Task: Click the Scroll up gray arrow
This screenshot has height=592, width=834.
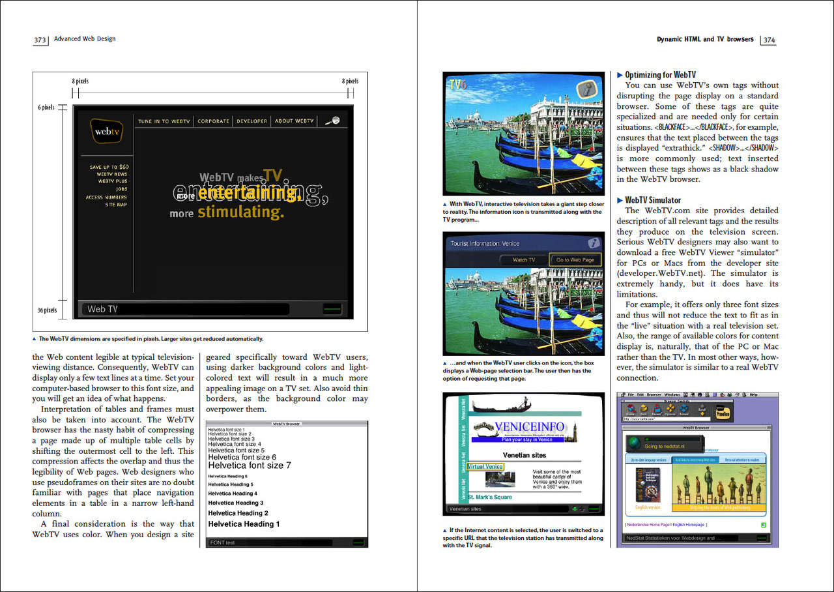Action: coord(702,406)
